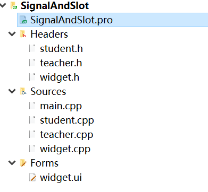Click the student.h file icon

tap(32, 48)
